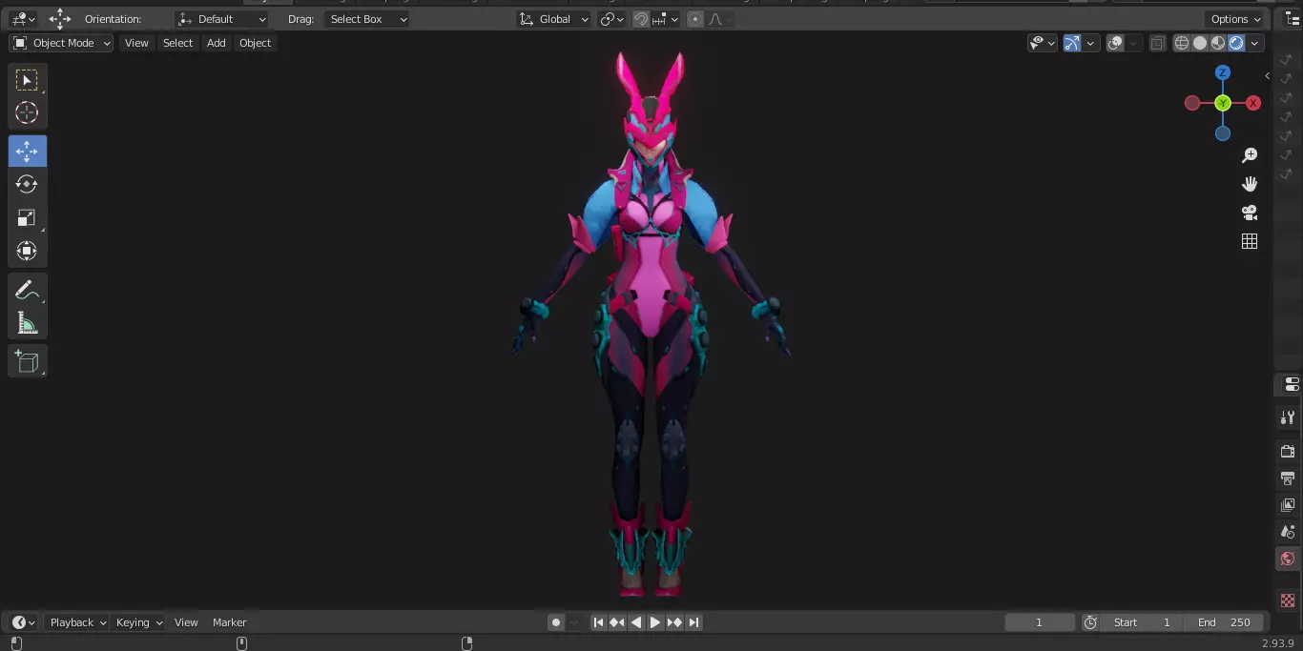Viewport: 1303px width, 651px height.
Task: Activate the Rotate tool
Action: pos(27,184)
